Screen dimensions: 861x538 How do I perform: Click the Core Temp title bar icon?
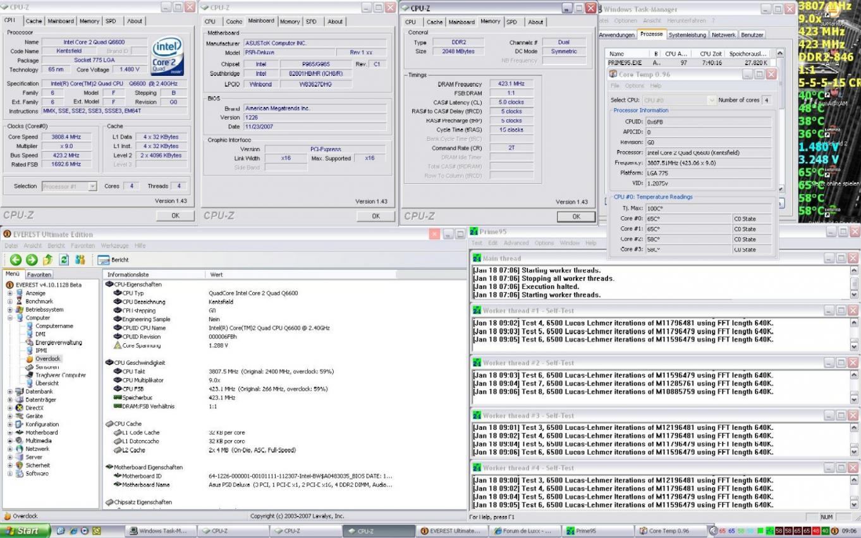coord(613,74)
